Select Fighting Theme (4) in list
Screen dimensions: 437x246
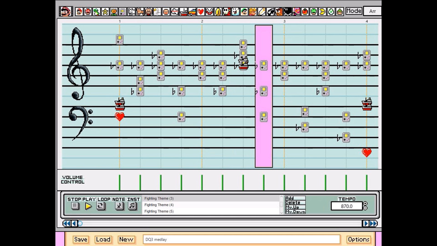[210, 205]
